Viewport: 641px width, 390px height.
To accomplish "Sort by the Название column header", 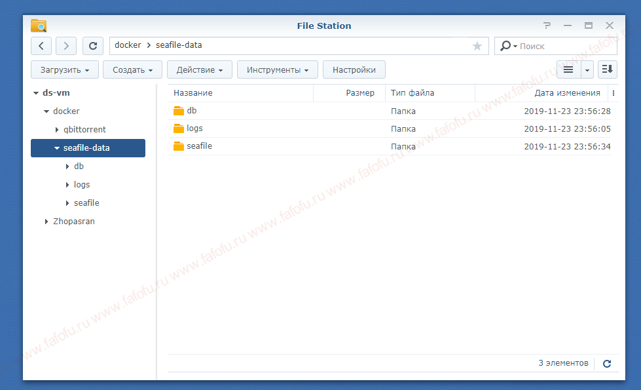I will click(240, 93).
